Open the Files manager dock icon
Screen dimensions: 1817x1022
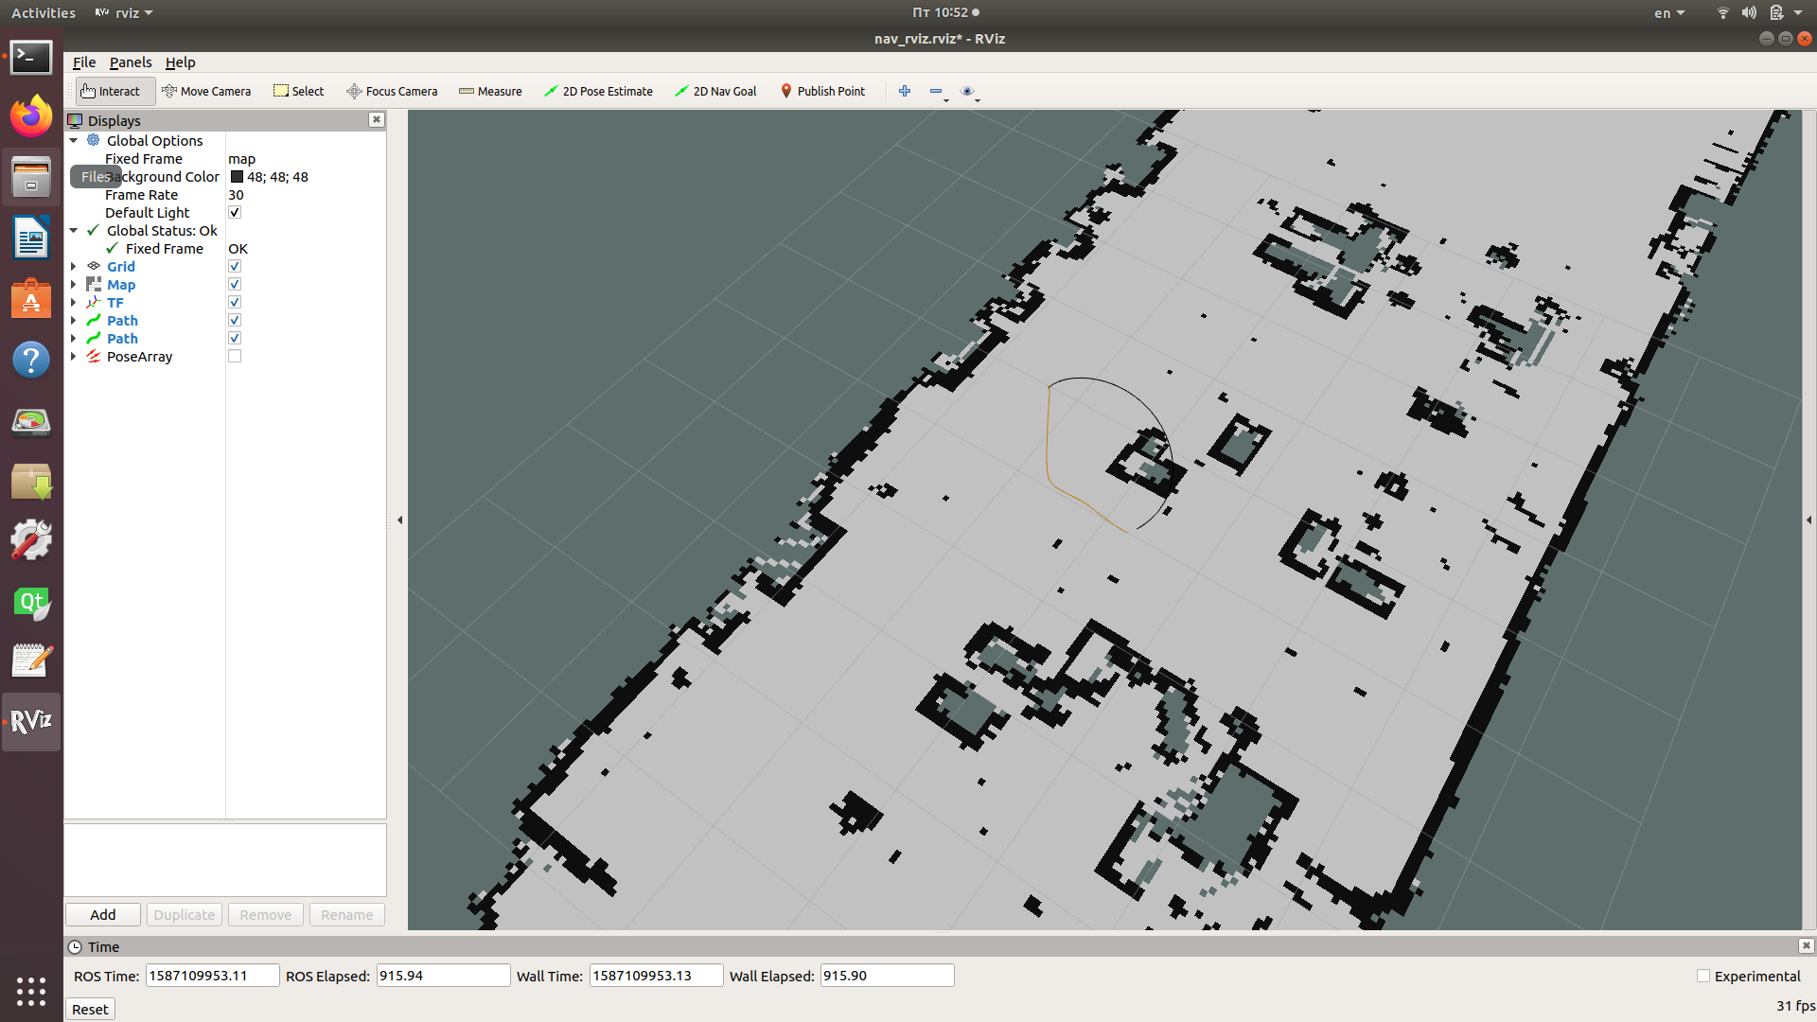coord(31,177)
